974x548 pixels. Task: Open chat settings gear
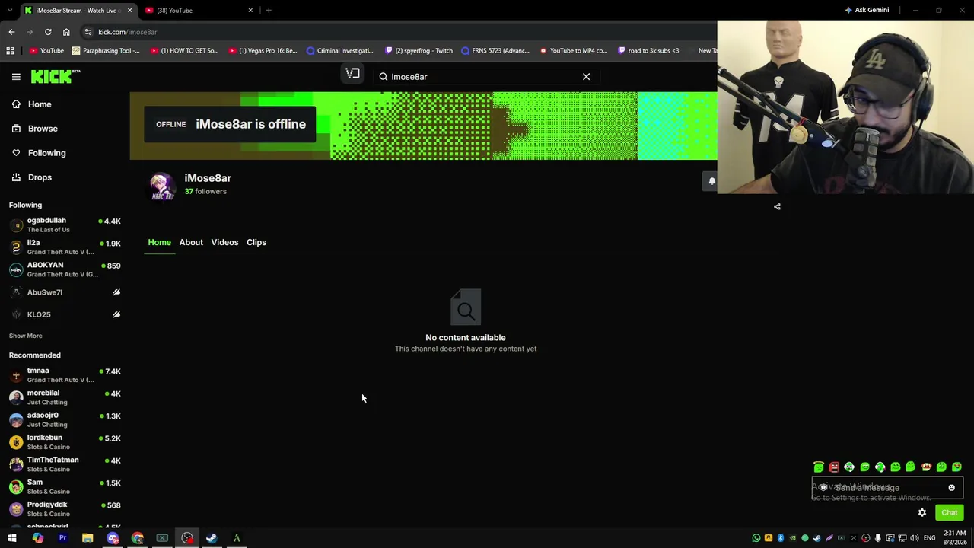coord(922,513)
